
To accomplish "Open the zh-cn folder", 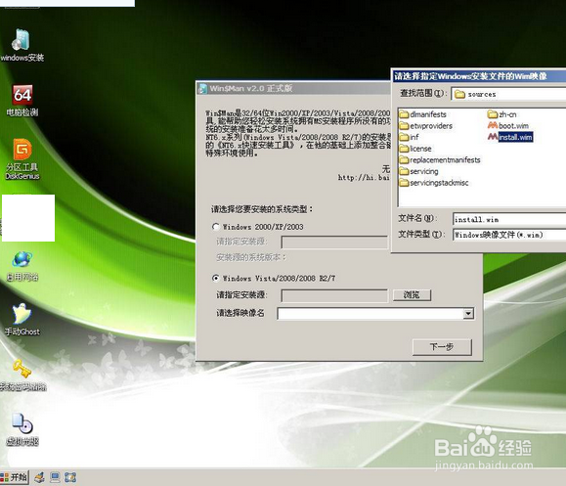I will click(502, 114).
